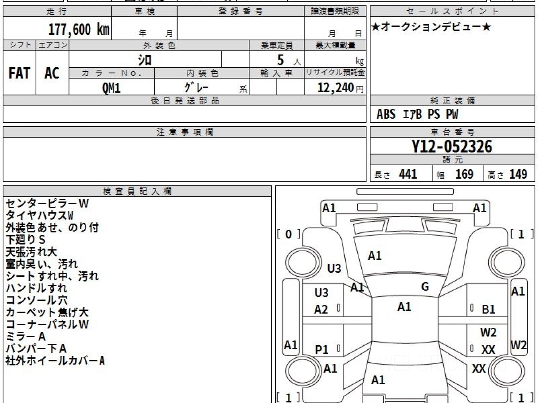Select the 外装色 header
Image resolution: width=538 pixels, height=403 pixels.
click(x=159, y=45)
